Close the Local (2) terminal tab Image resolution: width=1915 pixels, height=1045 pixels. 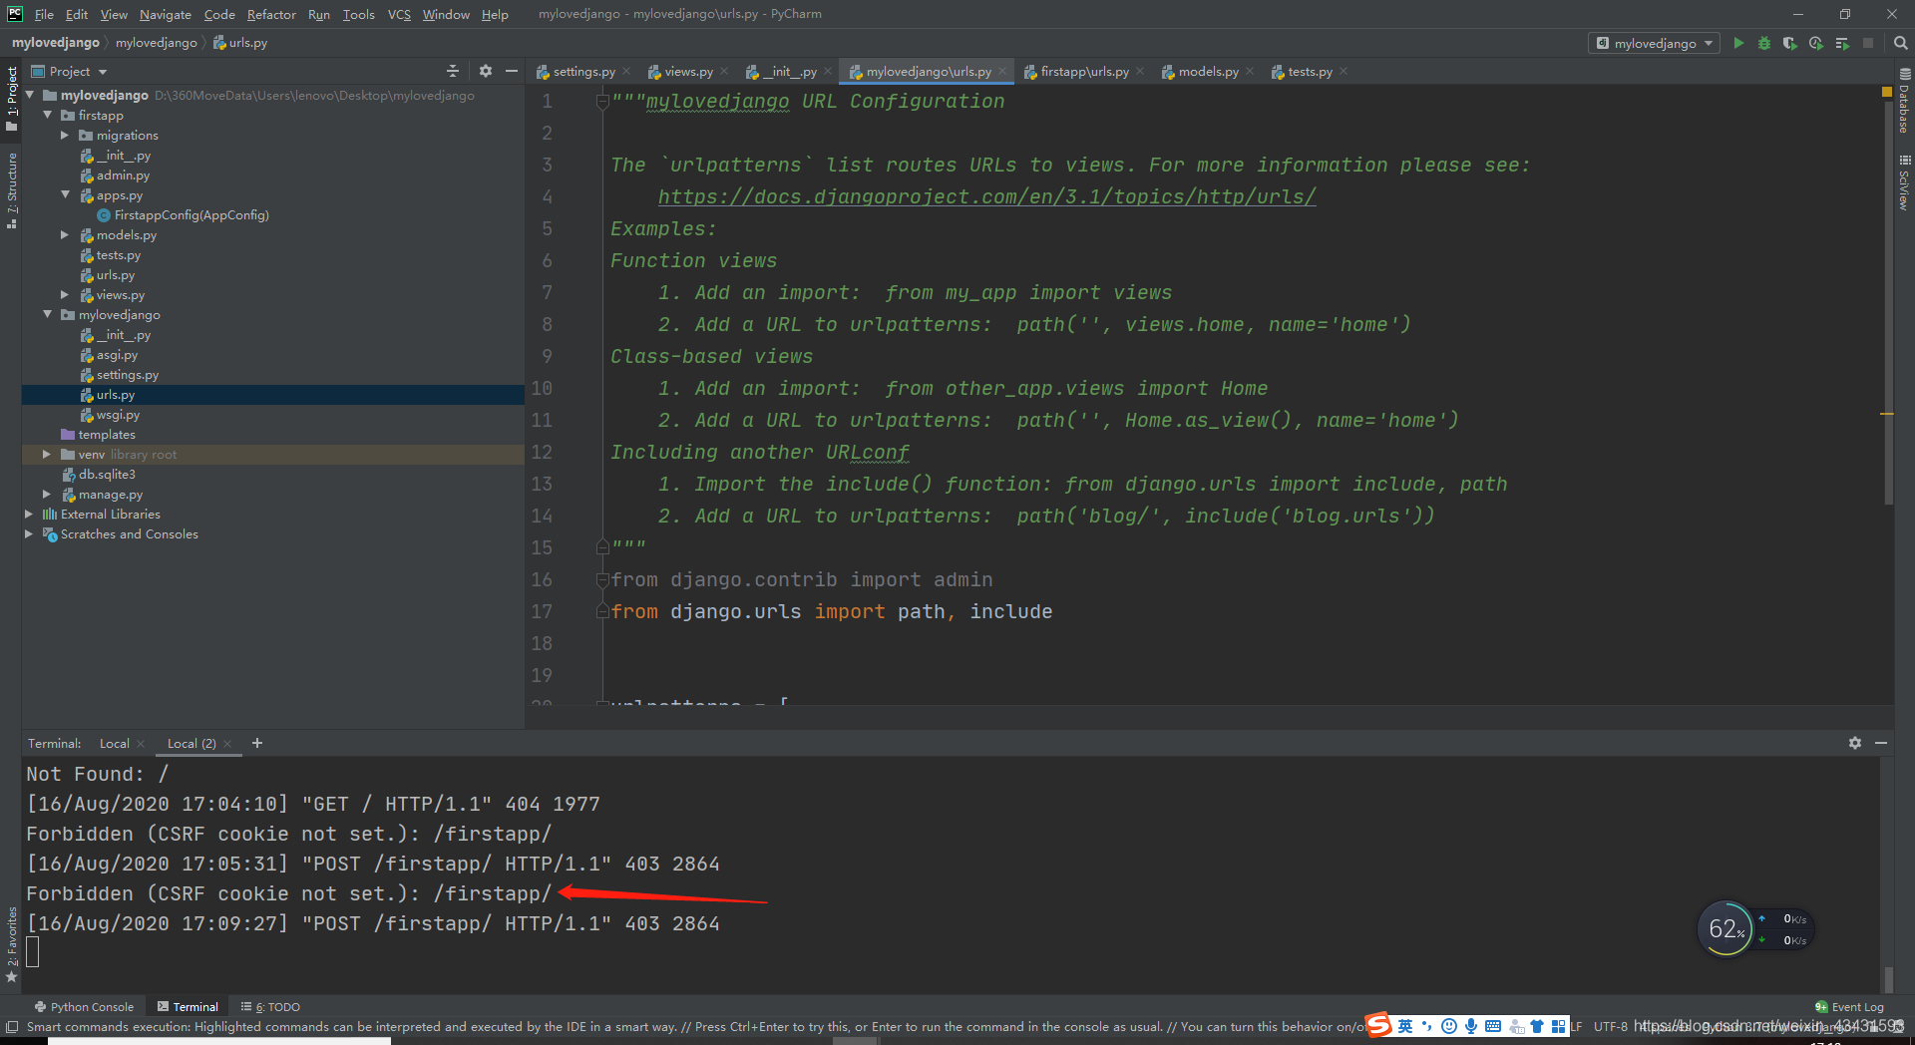click(x=227, y=744)
